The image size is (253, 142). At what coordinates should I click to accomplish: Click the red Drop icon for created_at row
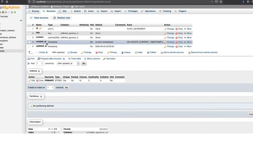[x=177, y=42]
